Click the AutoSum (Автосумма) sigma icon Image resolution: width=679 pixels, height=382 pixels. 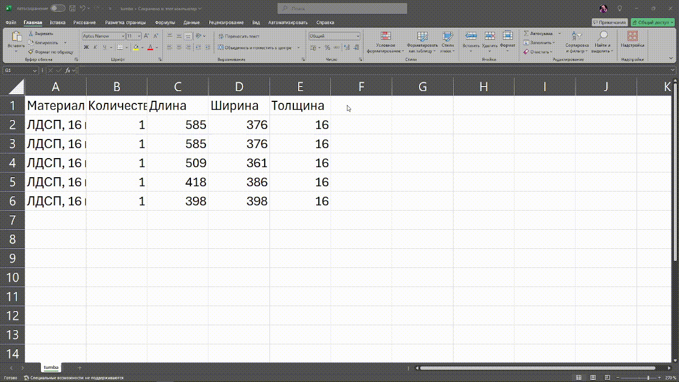click(526, 33)
